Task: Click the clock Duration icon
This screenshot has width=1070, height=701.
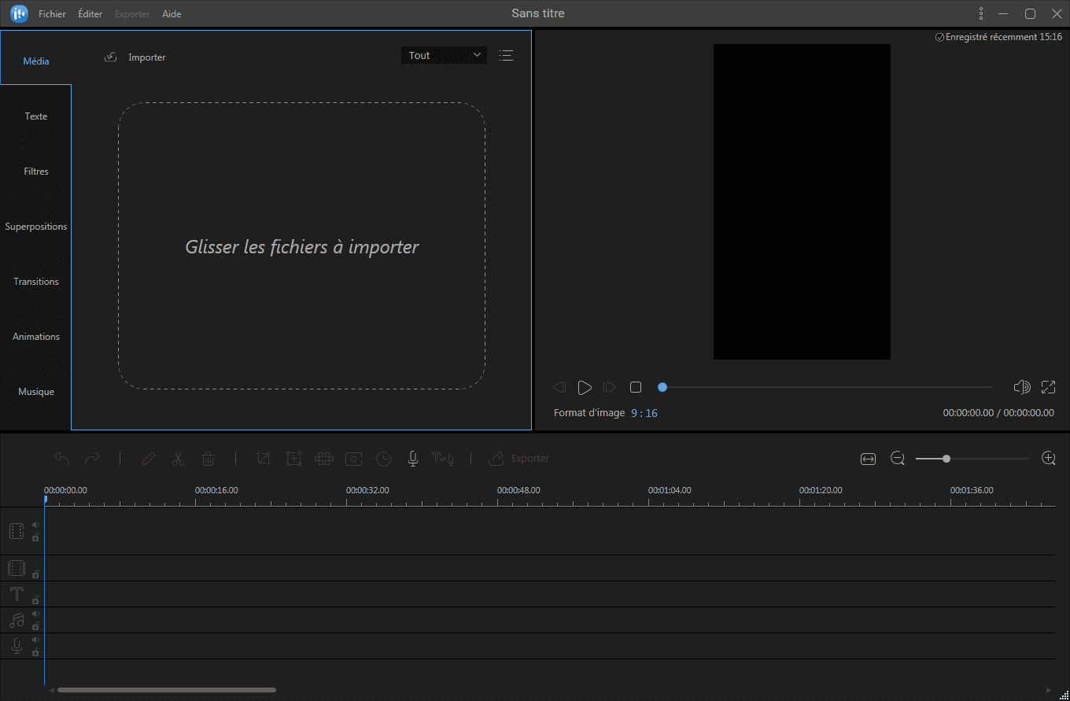Action: tap(383, 459)
